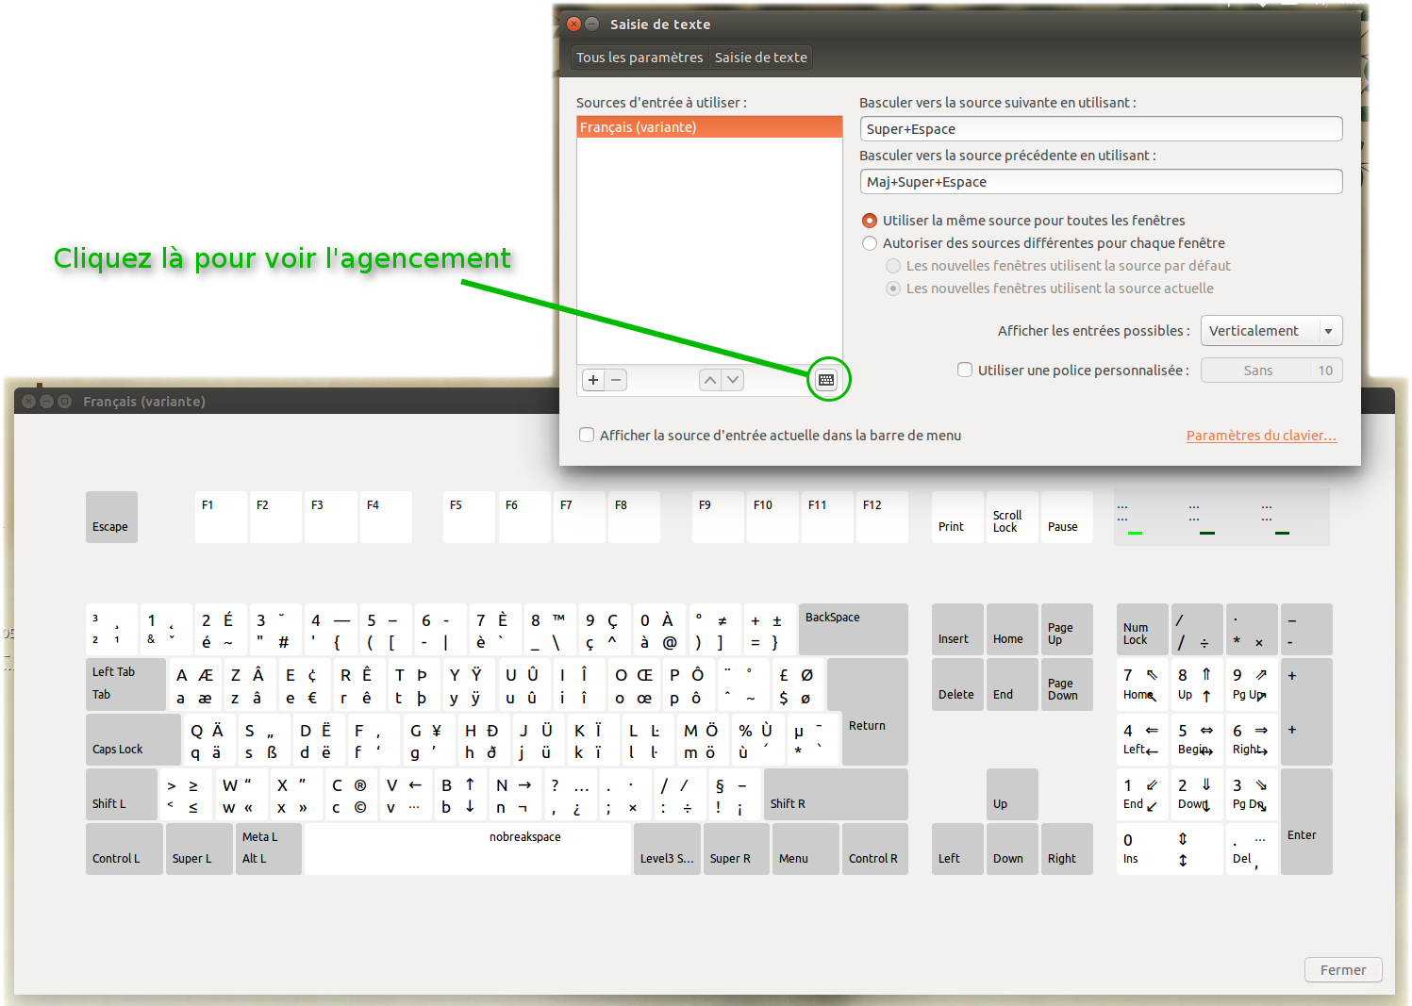
Task: Click Meta L Alt L key
Action: click(x=268, y=849)
